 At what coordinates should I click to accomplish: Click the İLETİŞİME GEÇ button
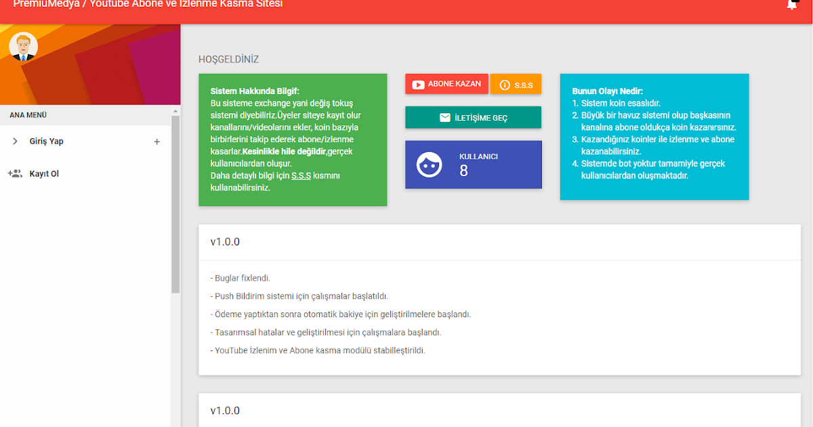click(473, 117)
